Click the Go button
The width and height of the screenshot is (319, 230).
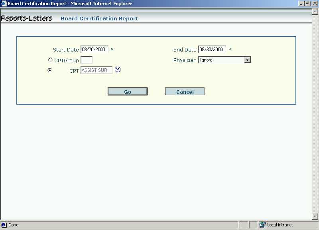point(128,91)
